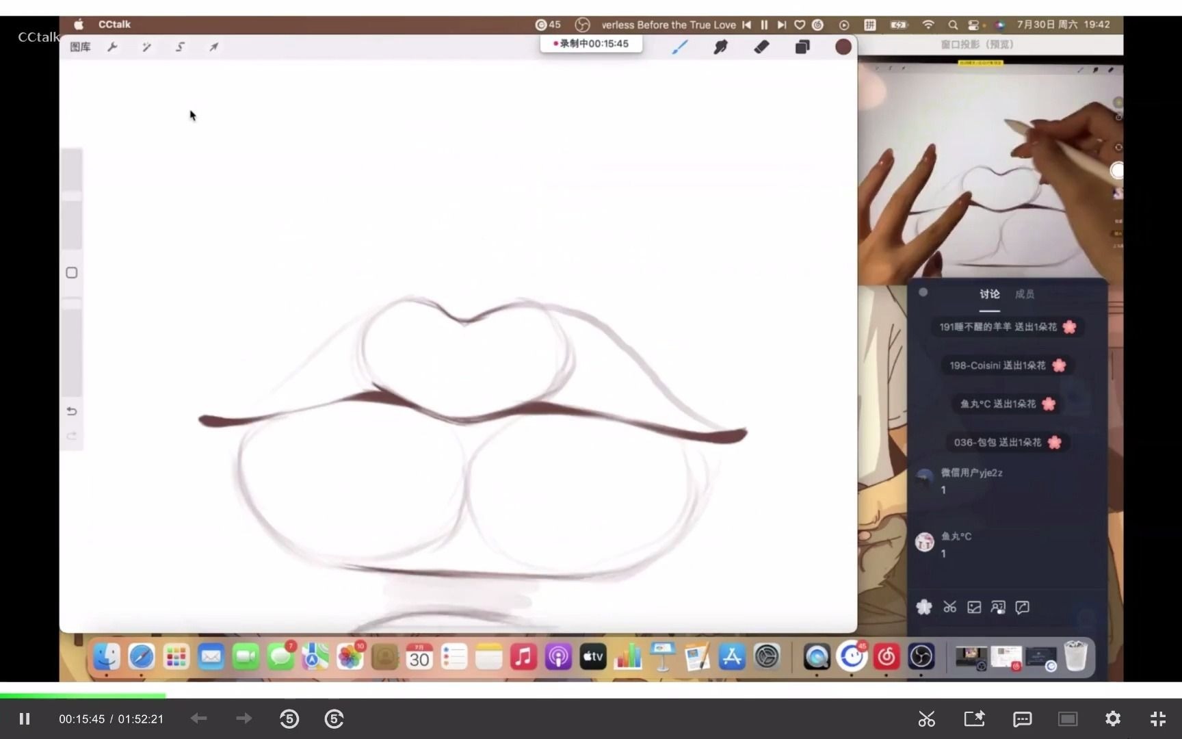Adjust the brush size slider on sidebar
Viewport: 1182px width, 739px height.
click(72, 198)
